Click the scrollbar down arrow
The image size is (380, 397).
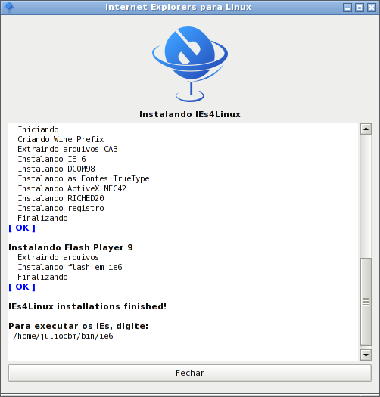(x=366, y=355)
